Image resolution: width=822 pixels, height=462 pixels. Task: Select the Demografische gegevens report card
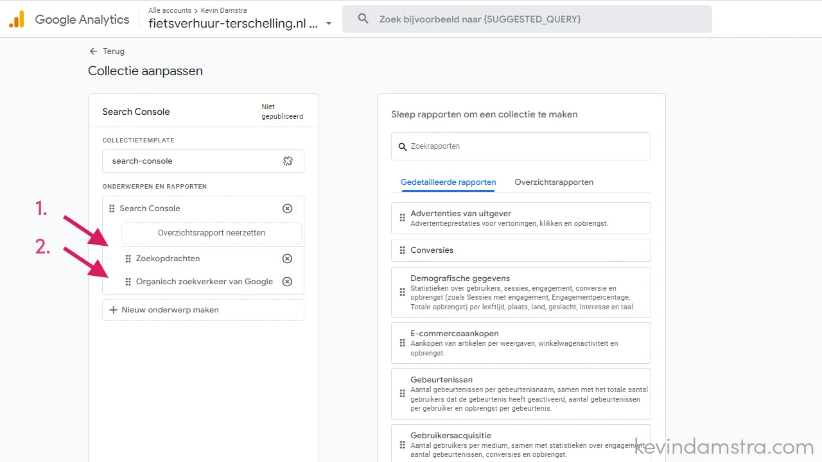click(521, 292)
